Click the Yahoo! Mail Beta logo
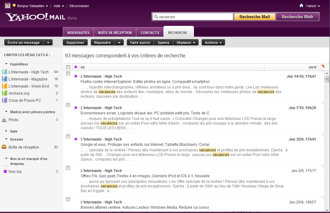The height and width of the screenshot is (213, 330). click(41, 17)
